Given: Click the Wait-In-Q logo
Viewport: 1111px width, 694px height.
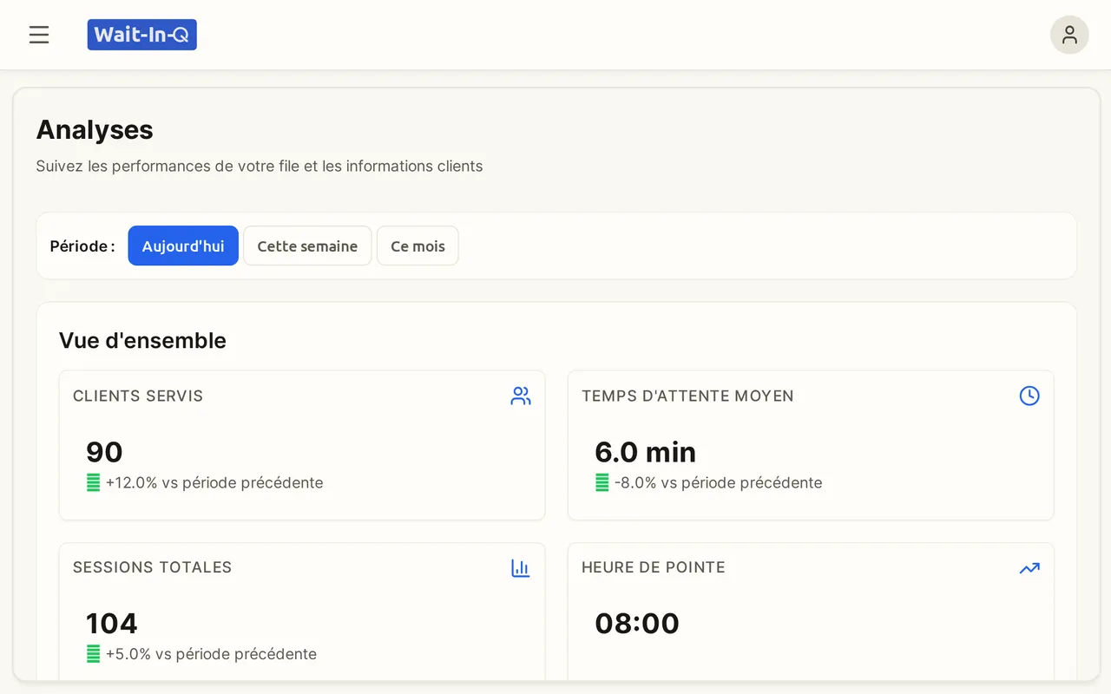Looking at the screenshot, I should [x=142, y=35].
